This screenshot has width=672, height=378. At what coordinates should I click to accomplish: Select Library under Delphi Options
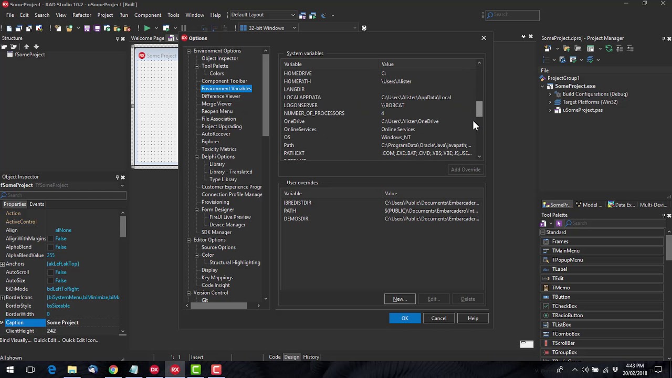click(217, 164)
